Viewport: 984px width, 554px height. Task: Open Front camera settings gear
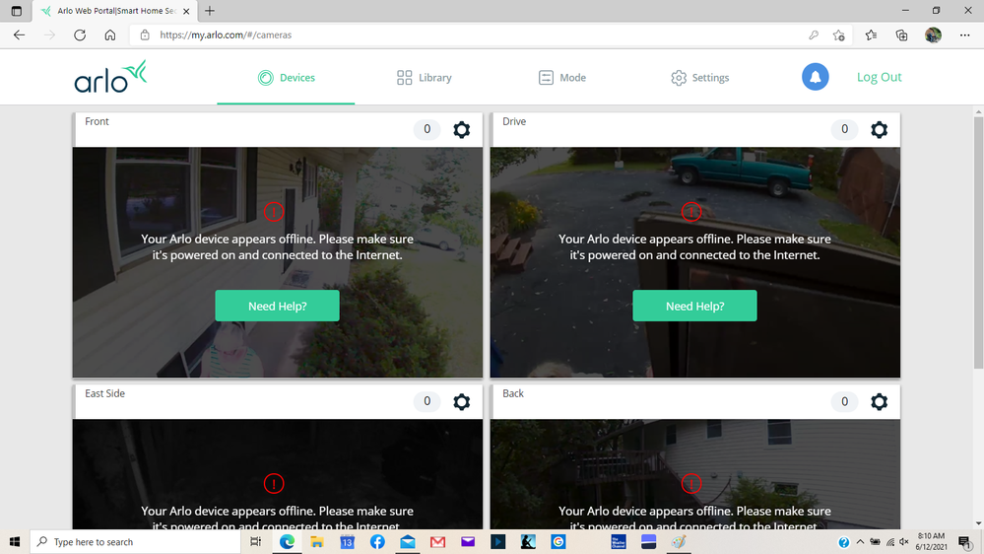[461, 129]
